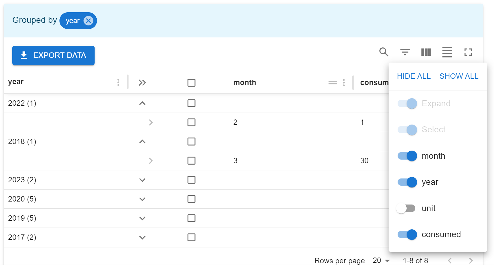Click consumed value 30 cell

[x=364, y=161]
